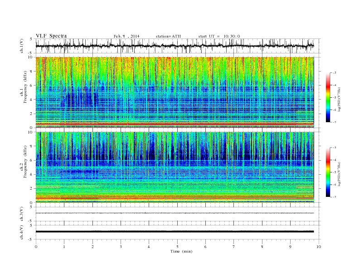
Task: Click the '-3' tick on ch.2 colorbar
Action: coord(335,148)
